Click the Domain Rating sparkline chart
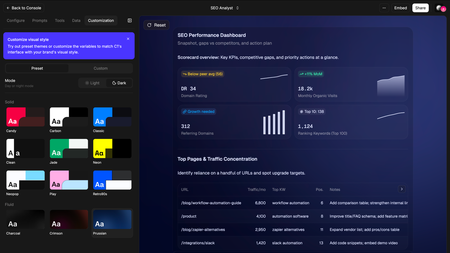Image resolution: width=450 pixels, height=253 pixels. click(x=274, y=76)
